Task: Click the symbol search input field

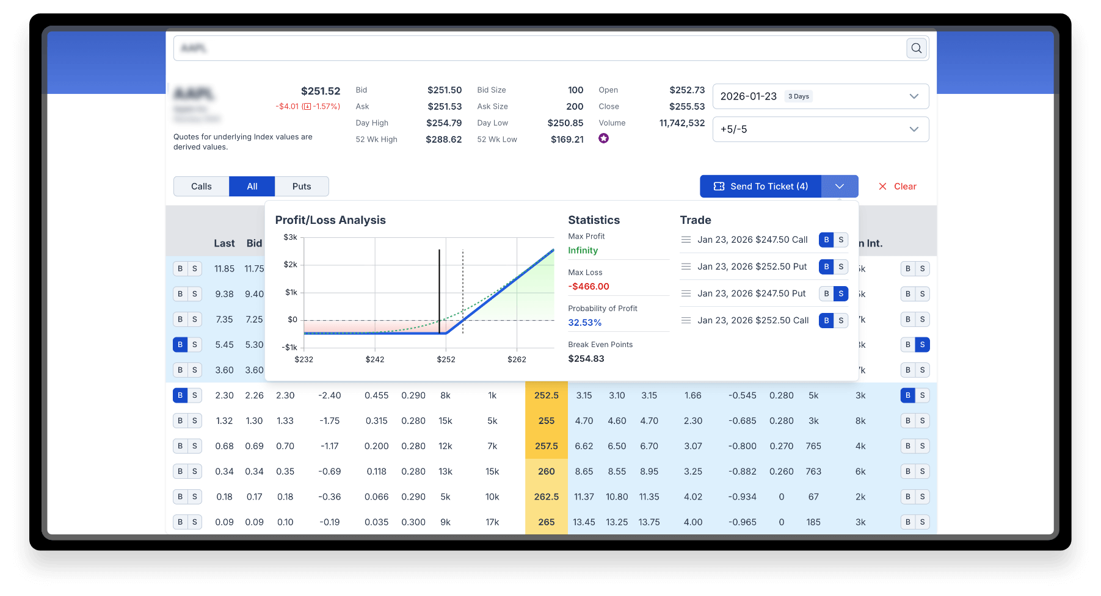Action: 540,48
